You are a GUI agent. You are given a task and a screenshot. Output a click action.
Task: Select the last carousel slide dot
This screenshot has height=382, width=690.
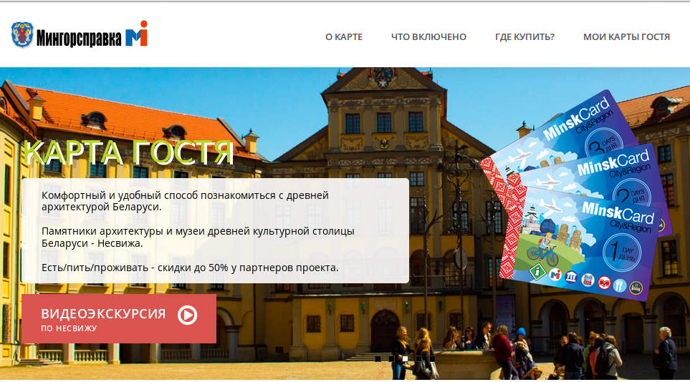coord(432,358)
